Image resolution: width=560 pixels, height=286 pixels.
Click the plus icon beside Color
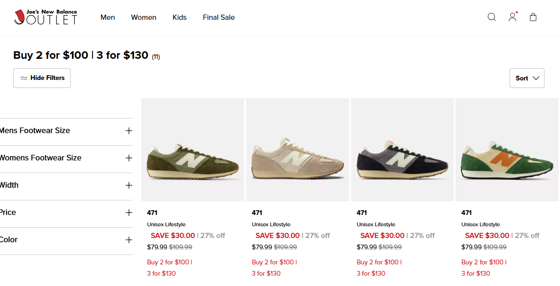pos(129,240)
